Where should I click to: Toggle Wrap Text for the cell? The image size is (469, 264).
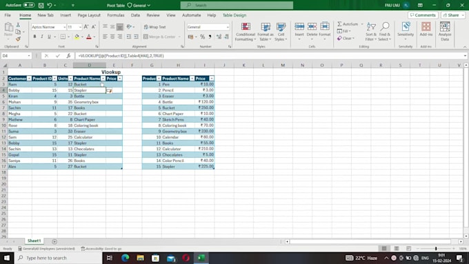[154, 27]
